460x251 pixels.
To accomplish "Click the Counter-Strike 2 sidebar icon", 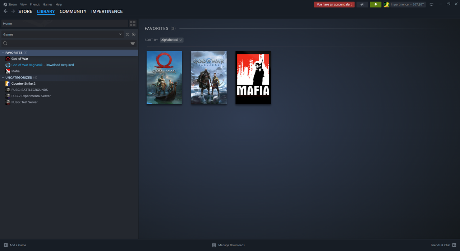I will pos(8,84).
